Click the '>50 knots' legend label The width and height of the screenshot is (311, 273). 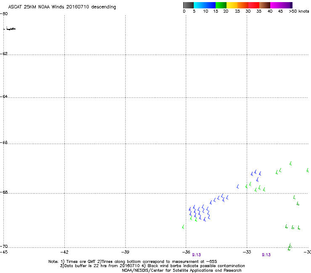coord(299,11)
